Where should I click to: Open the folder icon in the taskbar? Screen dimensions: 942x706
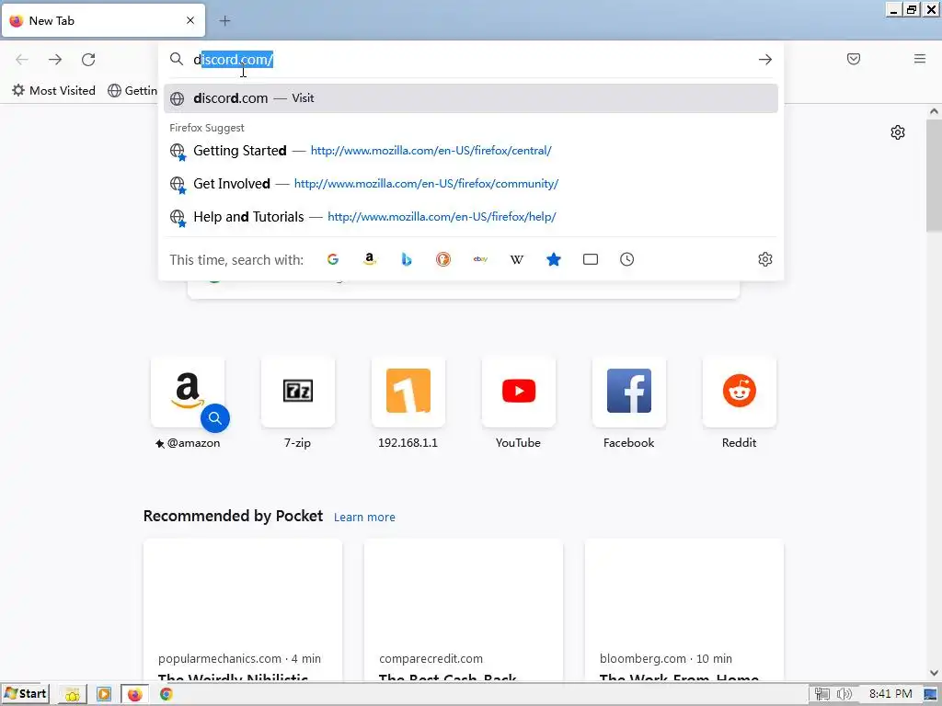pyautogui.click(x=73, y=695)
